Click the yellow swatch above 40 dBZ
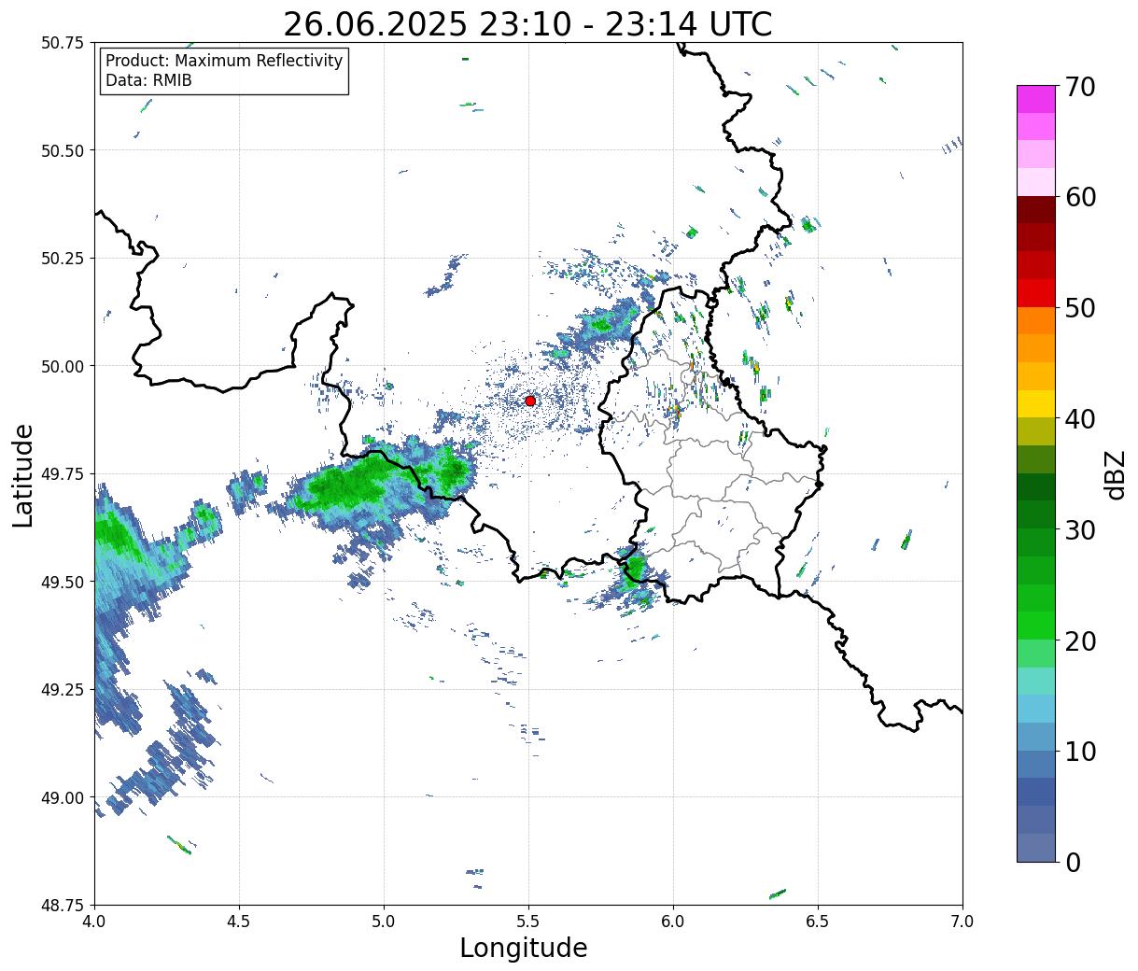The height and width of the screenshot is (971, 1138). (1036, 404)
